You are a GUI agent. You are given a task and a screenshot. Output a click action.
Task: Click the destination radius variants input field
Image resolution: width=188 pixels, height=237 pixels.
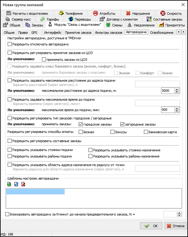pyautogui.click(x=157, y=168)
